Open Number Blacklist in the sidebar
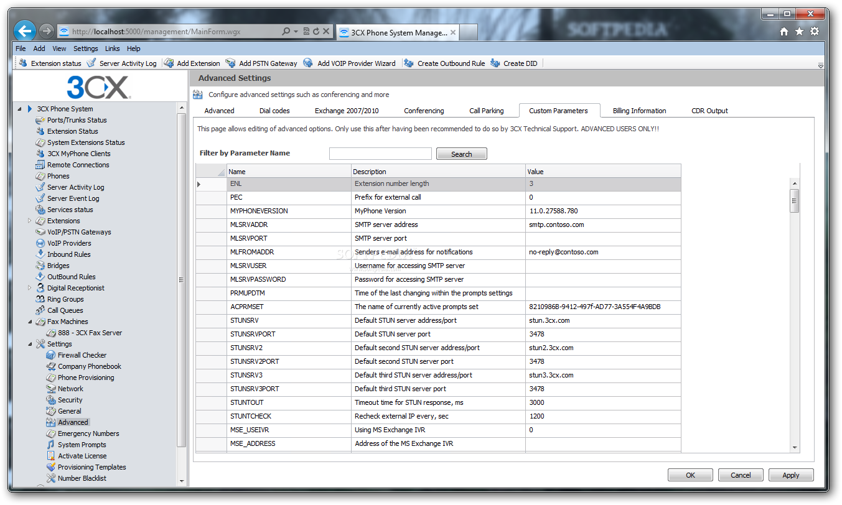Image resolution: width=842 pixels, height=505 pixels. click(82, 478)
